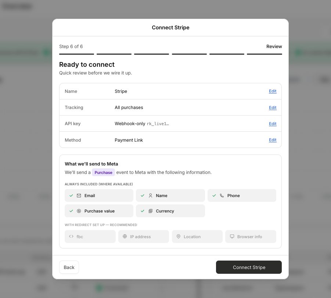Click the green checkmark on Name chip

[x=143, y=196]
